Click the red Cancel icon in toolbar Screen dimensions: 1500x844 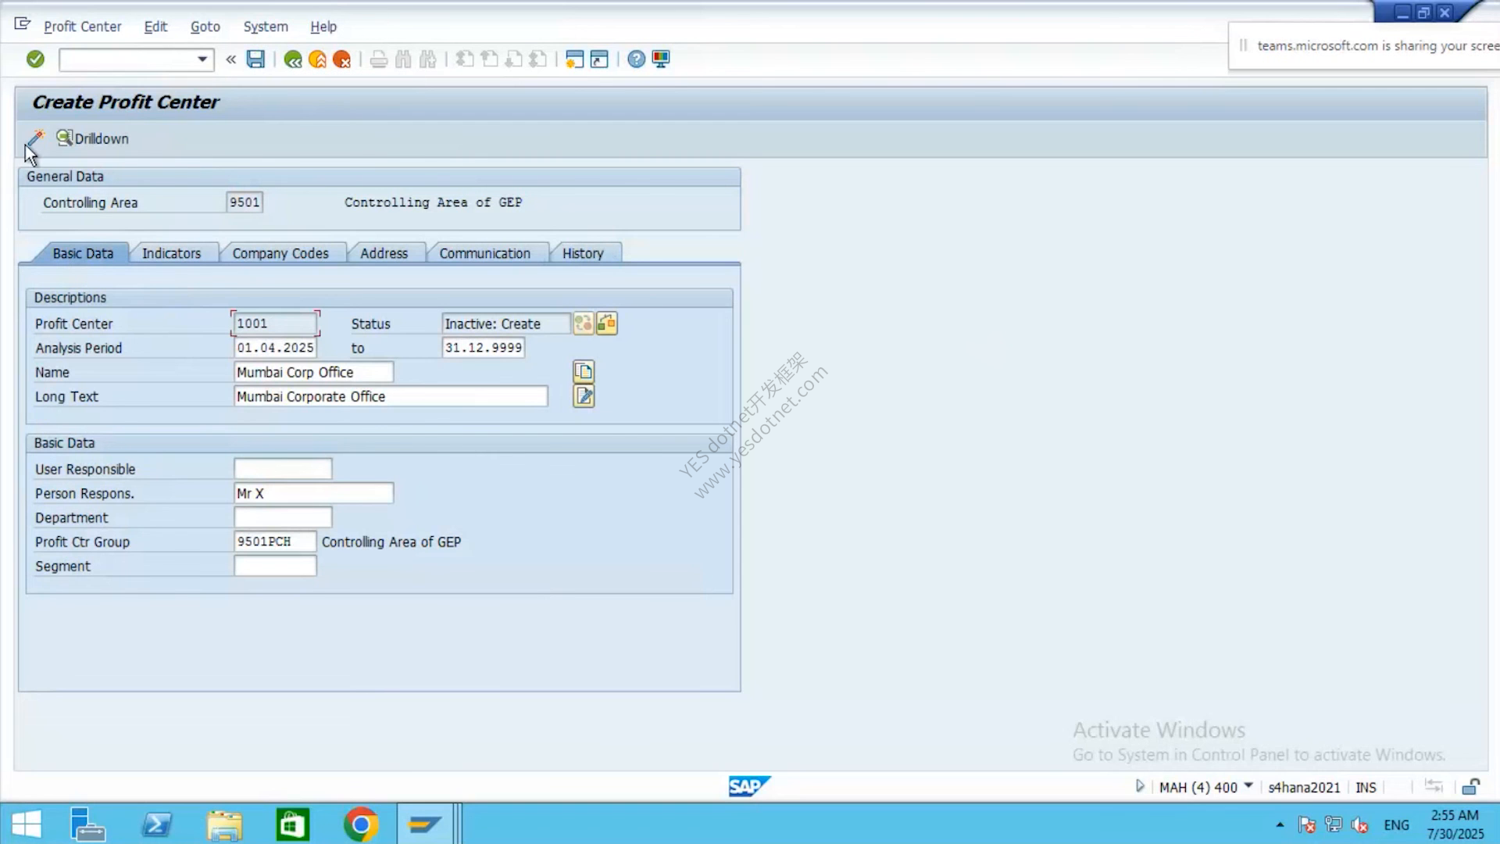341,59
